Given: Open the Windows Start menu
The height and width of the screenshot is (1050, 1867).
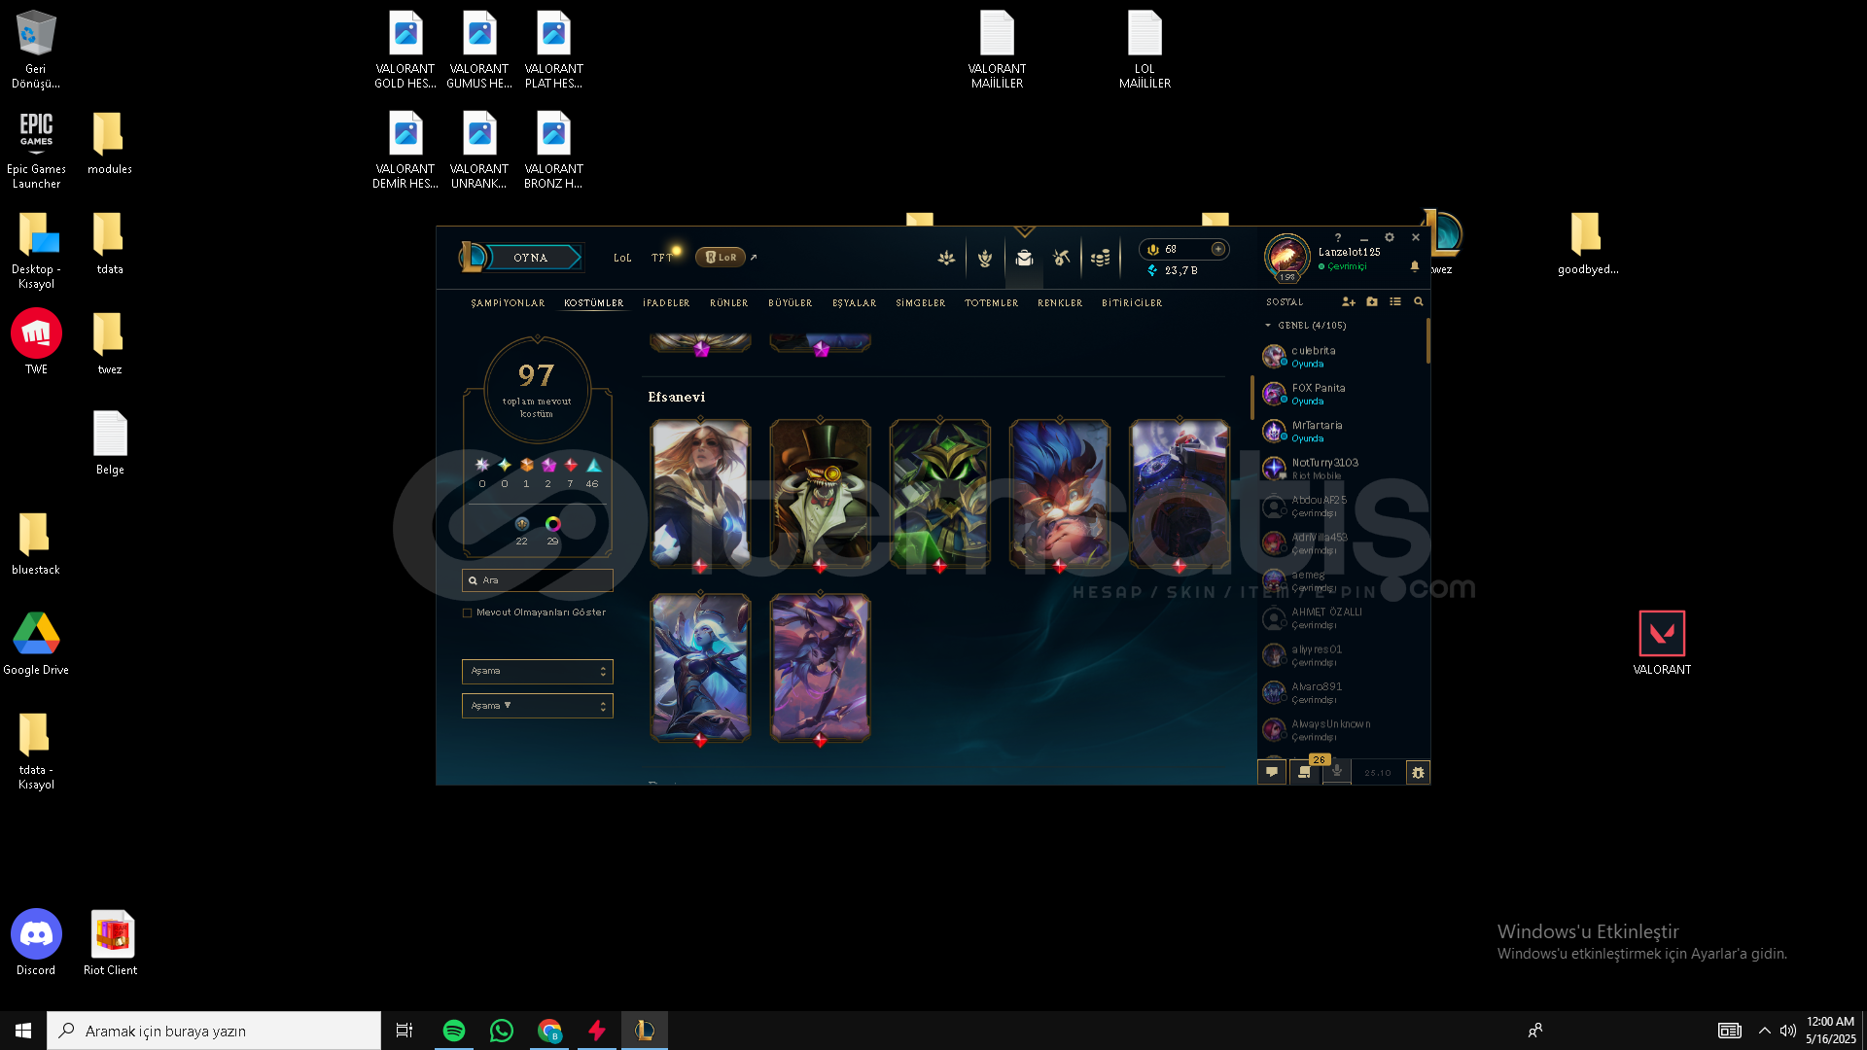Looking at the screenshot, I should (x=23, y=1031).
